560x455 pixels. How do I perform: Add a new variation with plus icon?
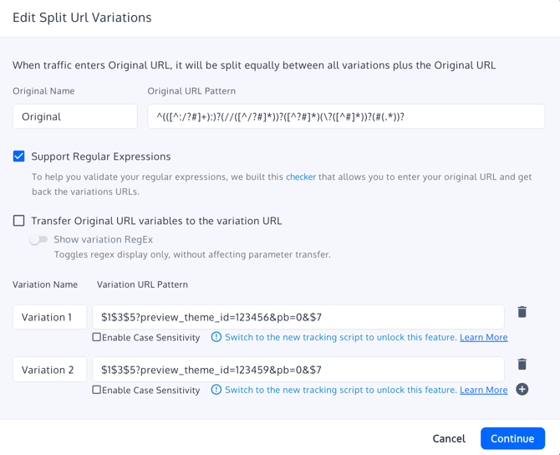point(522,390)
